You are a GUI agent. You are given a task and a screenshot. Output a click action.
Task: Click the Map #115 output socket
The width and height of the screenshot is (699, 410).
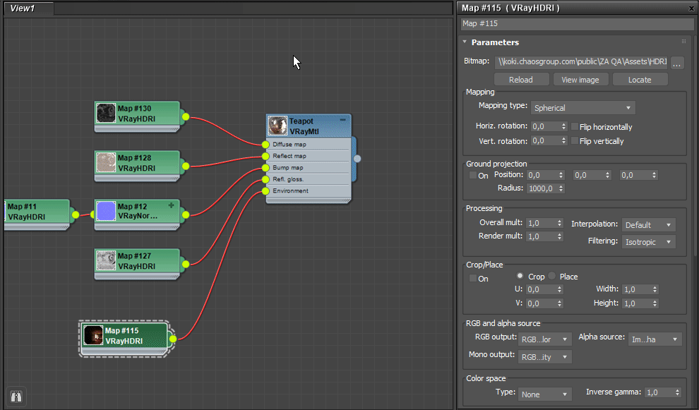pyautogui.click(x=173, y=339)
